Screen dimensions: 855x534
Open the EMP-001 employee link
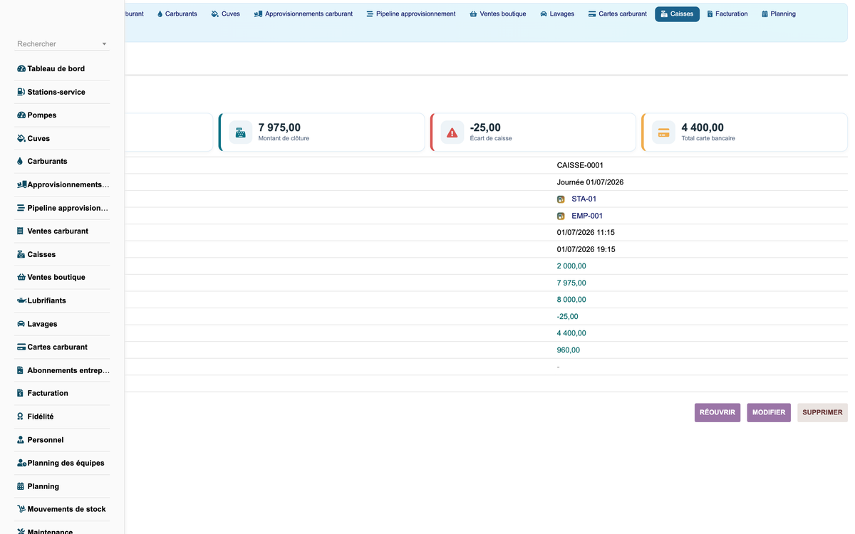587,216
